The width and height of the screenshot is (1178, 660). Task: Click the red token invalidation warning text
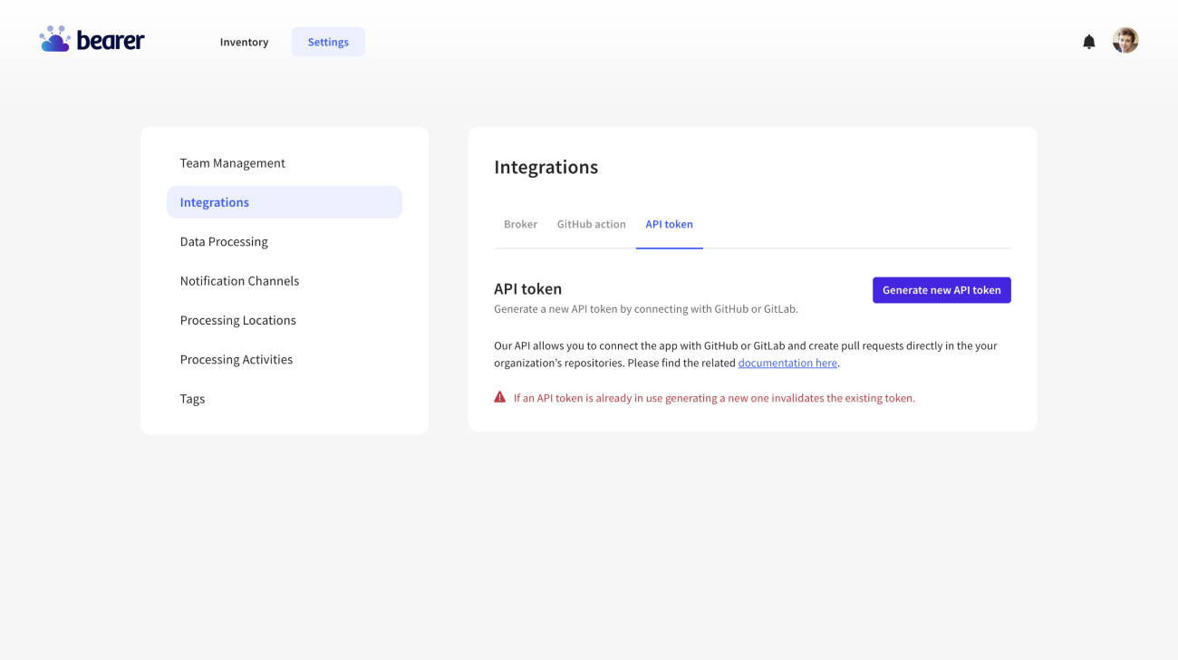point(714,398)
